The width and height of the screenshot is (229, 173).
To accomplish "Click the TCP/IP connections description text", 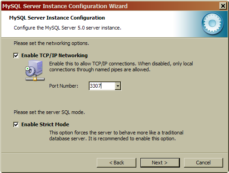I will click(x=121, y=67).
